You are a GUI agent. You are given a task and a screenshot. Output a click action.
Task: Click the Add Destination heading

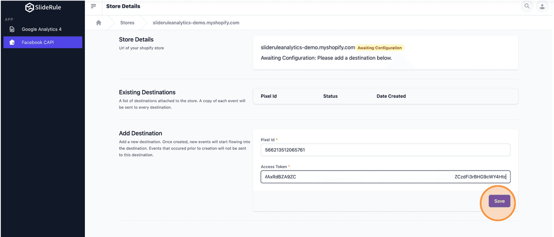(140, 133)
